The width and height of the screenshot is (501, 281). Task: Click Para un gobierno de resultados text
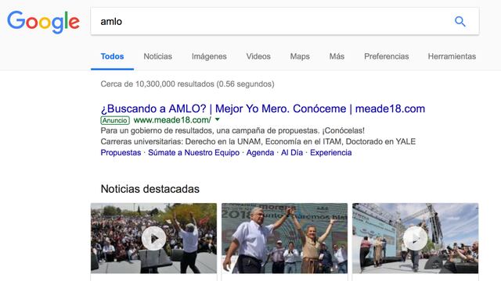pos(232,130)
